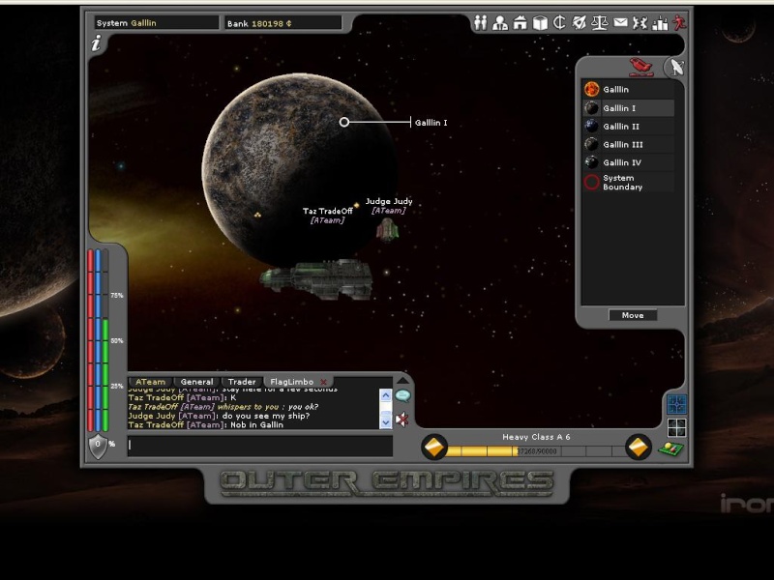Click the Galllin I planet marker circle
The width and height of the screenshot is (774, 580).
344,122
